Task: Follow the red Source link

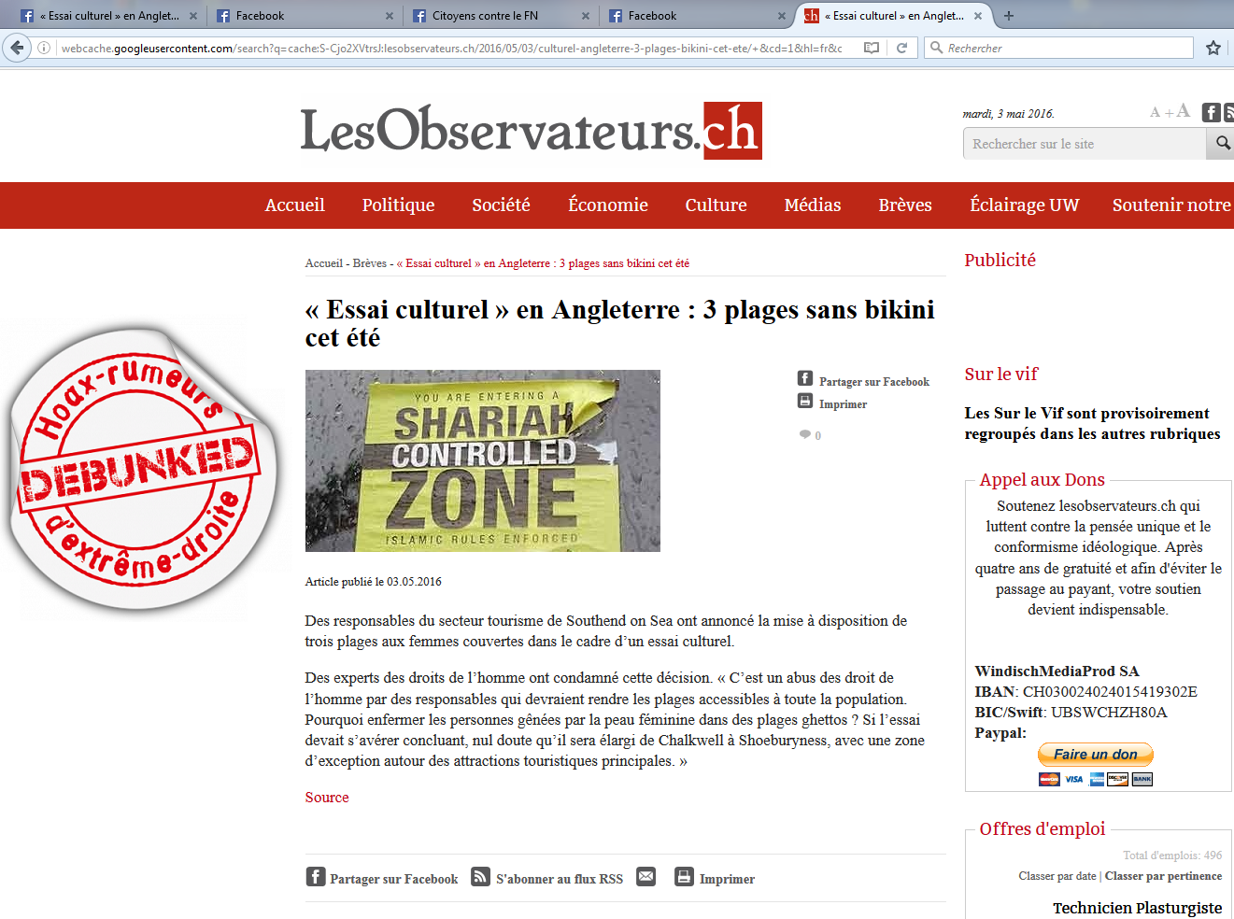Action: (x=327, y=798)
